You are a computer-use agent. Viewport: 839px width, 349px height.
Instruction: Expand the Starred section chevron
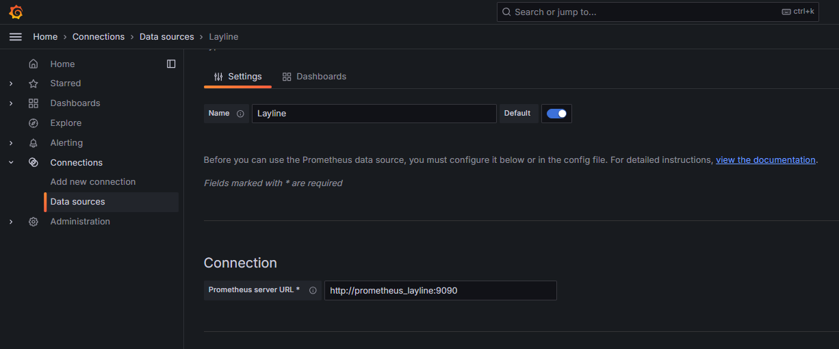[11, 83]
